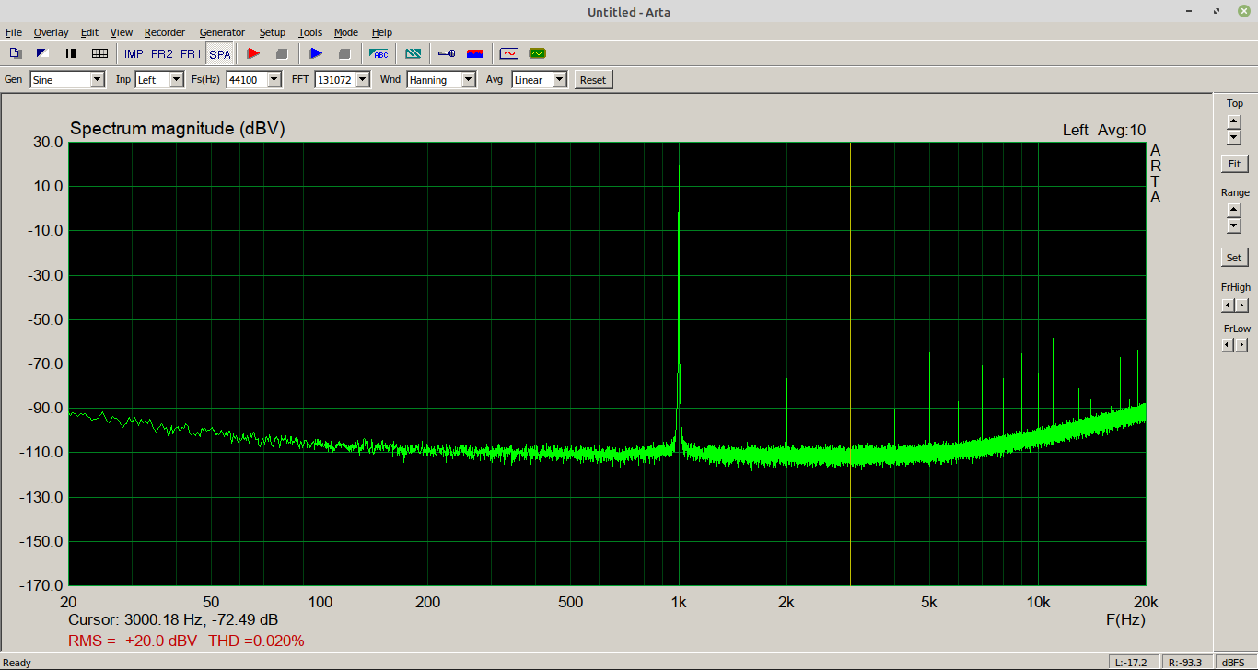
Task: Click the Cursor 3000.18 Hz readout text
Action: (173, 620)
